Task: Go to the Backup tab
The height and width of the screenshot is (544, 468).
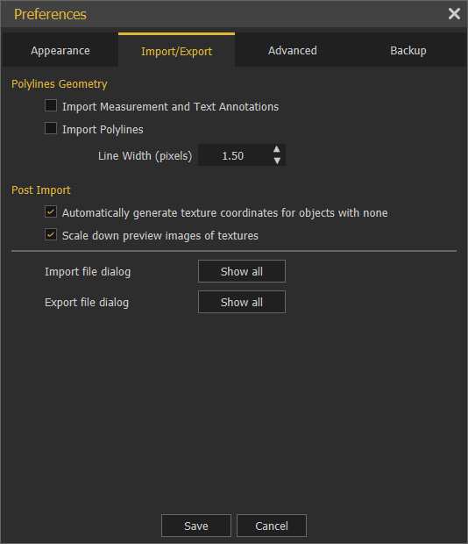Action: 408,50
